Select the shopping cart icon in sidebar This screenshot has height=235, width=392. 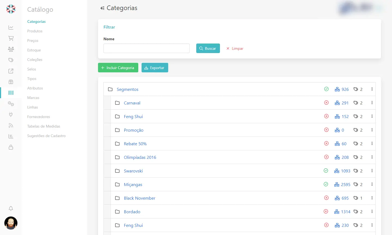click(11, 38)
